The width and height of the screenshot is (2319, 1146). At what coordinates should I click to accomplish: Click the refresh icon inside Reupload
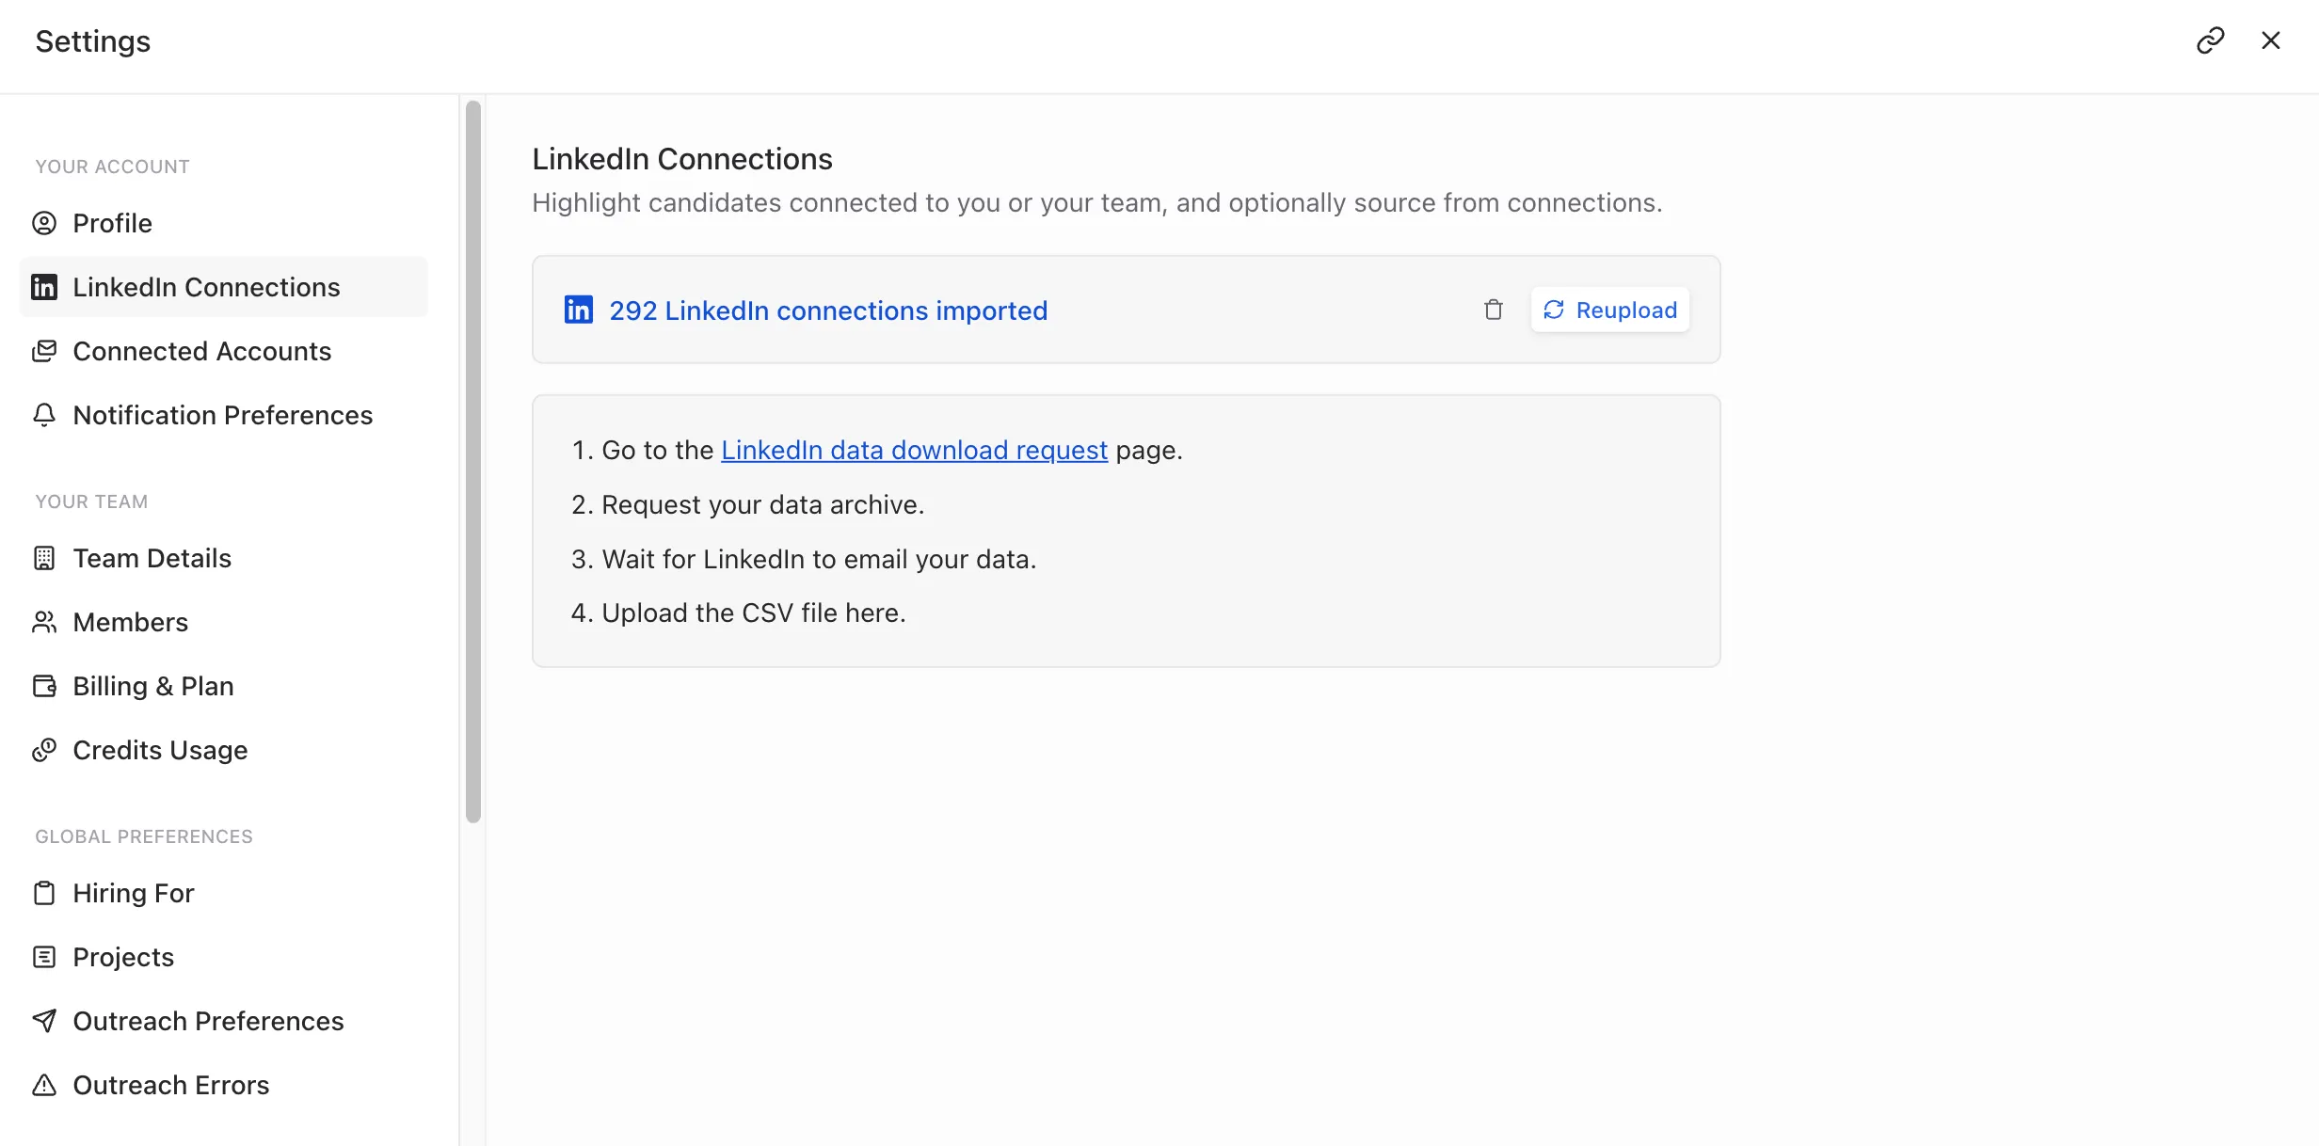click(1554, 310)
